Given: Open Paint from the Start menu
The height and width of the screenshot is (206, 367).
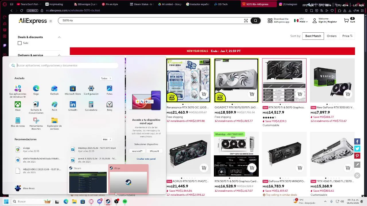Looking at the screenshot, I should point(54,106).
